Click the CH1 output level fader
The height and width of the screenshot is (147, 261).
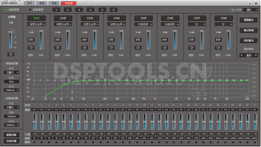coord(41,40)
